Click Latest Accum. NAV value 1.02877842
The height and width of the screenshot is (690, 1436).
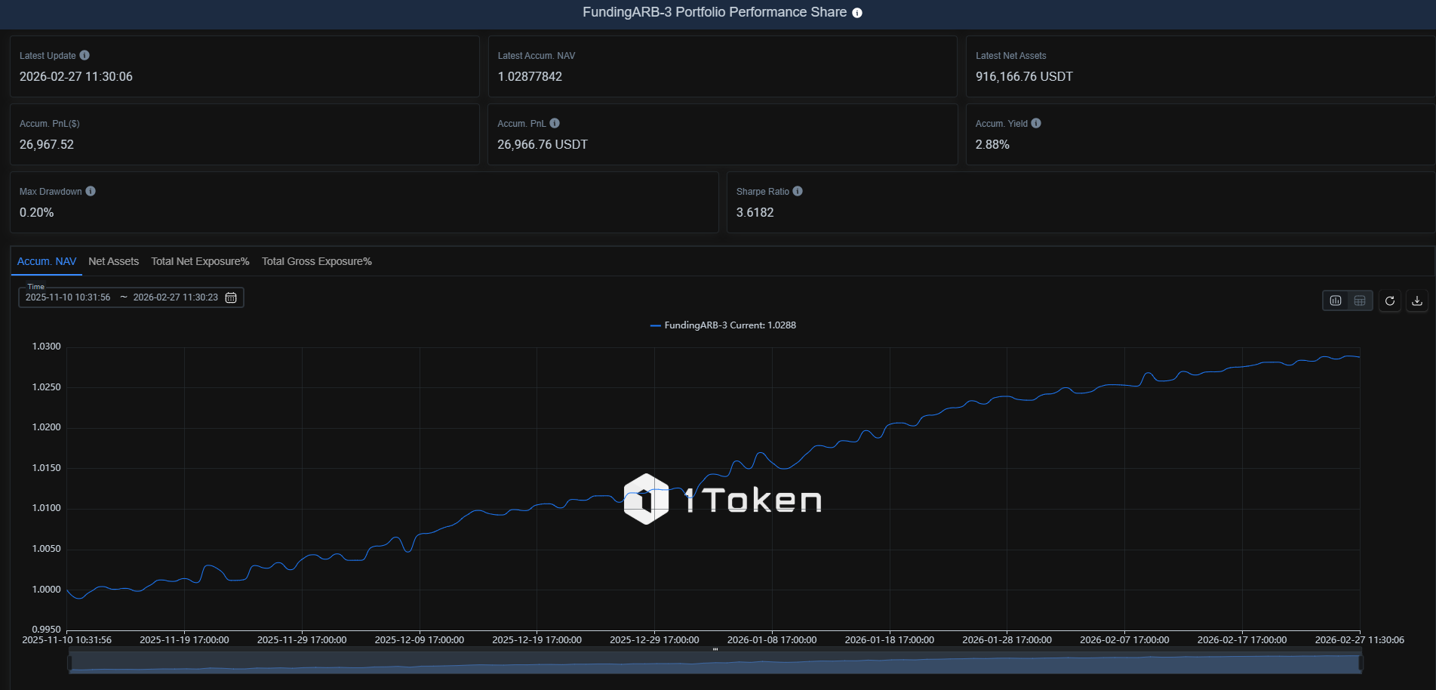tap(530, 76)
